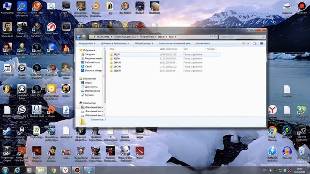
Task: Sort by Дата изменения column header
Action: 169,49
